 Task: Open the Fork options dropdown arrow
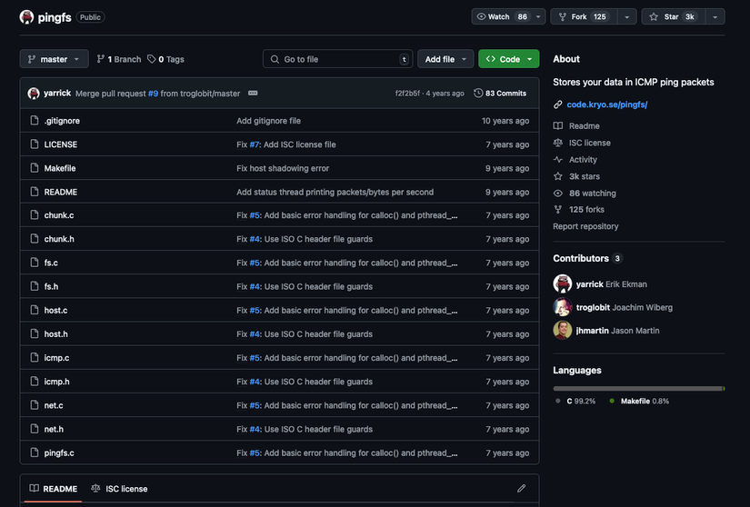(626, 16)
